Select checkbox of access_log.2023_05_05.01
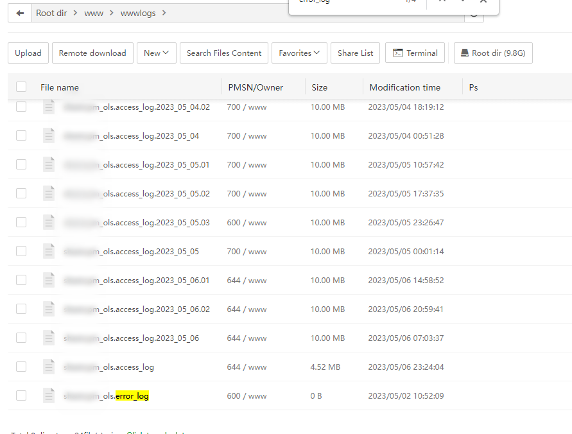Image resolution: width=572 pixels, height=434 pixels. (x=21, y=164)
